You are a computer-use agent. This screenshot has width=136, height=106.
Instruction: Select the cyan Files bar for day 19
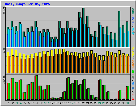(x=80, y=32)
